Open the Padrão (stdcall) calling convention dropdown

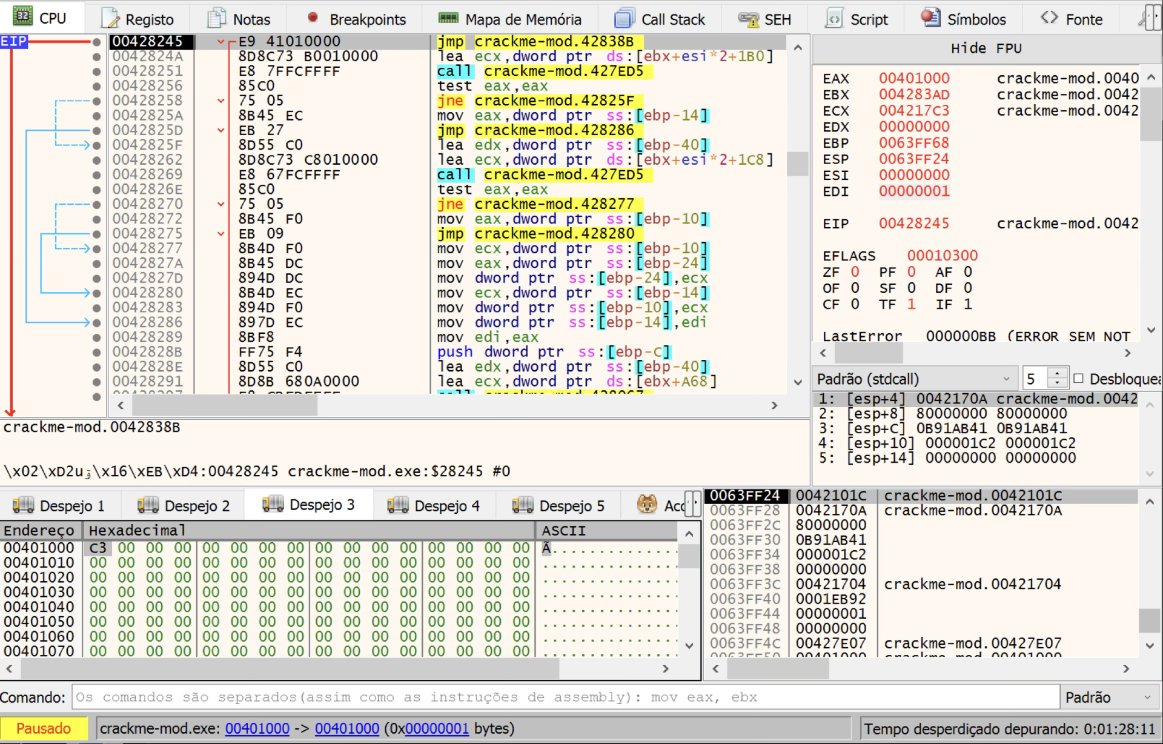[x=915, y=379]
